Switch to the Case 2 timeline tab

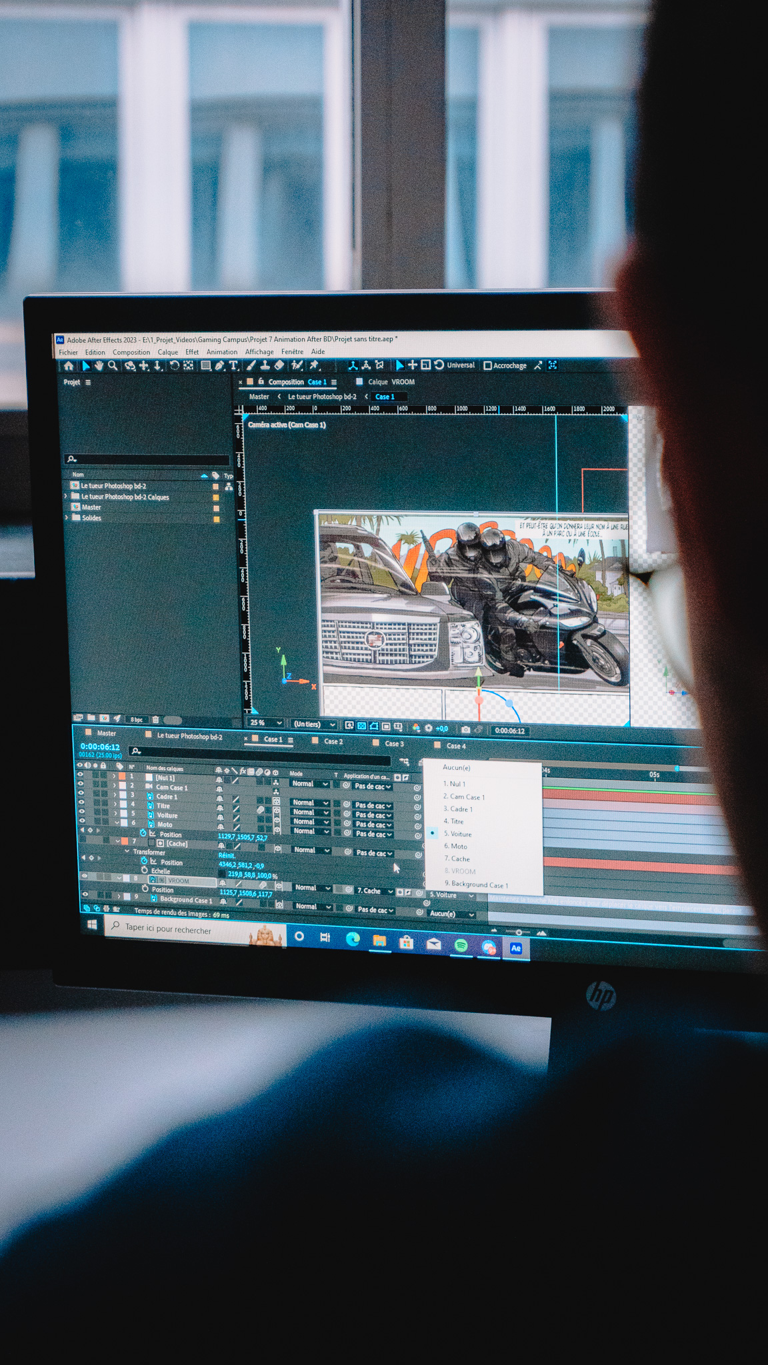coord(333,741)
